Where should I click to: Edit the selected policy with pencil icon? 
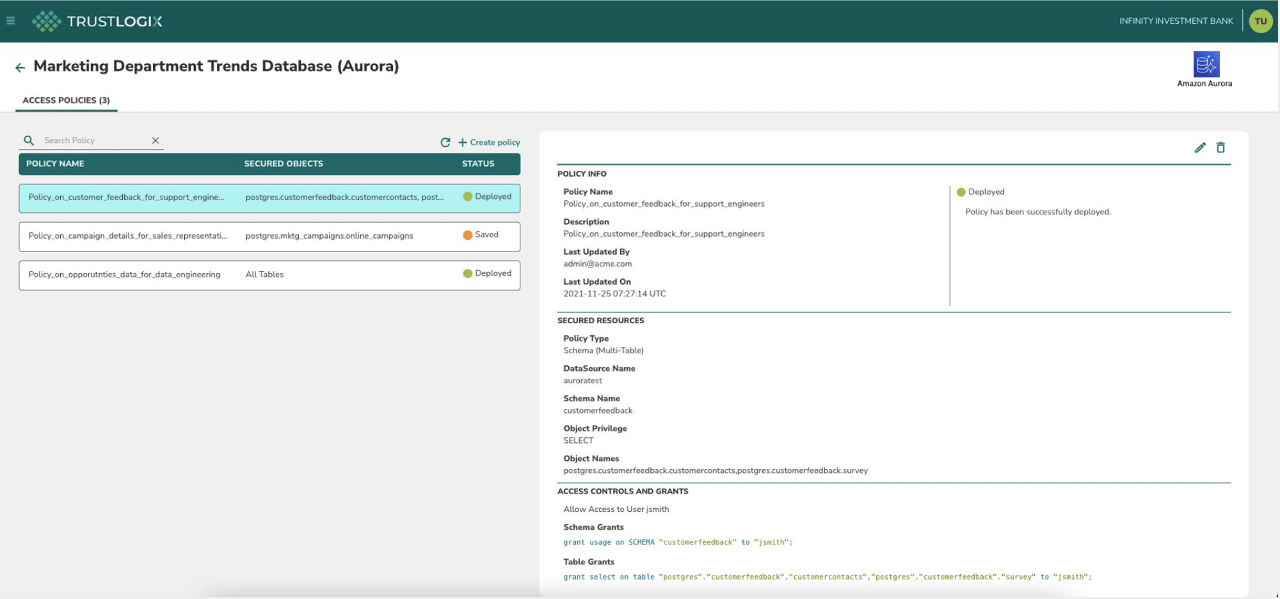(x=1200, y=147)
